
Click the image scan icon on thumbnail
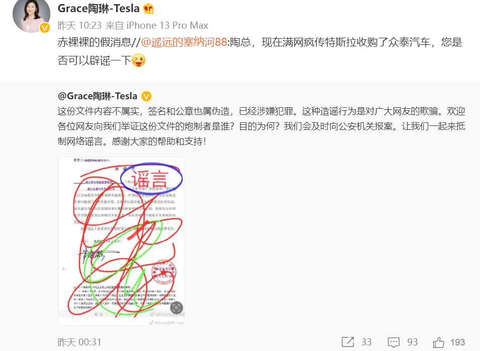pyautogui.click(x=176, y=307)
